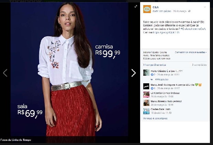Open Porto Cláudio profile picture

coord(146,73)
